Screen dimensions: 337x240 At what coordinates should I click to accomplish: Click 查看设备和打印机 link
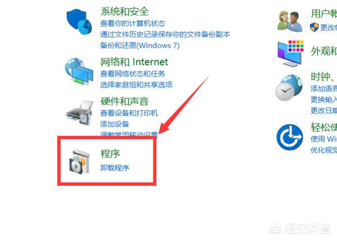[x=129, y=113]
